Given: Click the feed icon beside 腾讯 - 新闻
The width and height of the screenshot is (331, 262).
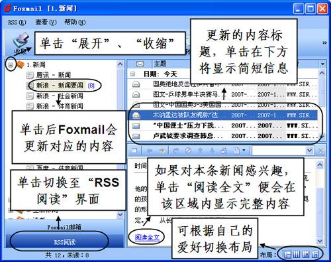Looking at the screenshot, I should pos(30,75).
